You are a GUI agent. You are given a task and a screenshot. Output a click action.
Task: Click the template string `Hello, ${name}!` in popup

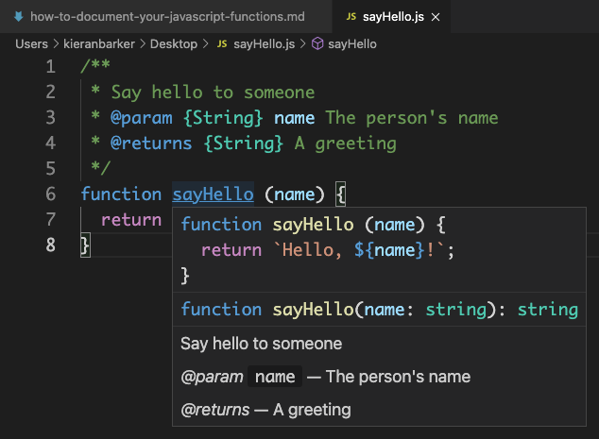click(x=359, y=250)
